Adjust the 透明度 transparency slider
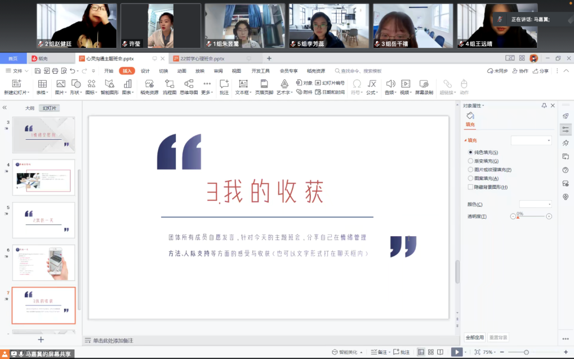Viewport: 574px width, 359px height. coord(531,216)
